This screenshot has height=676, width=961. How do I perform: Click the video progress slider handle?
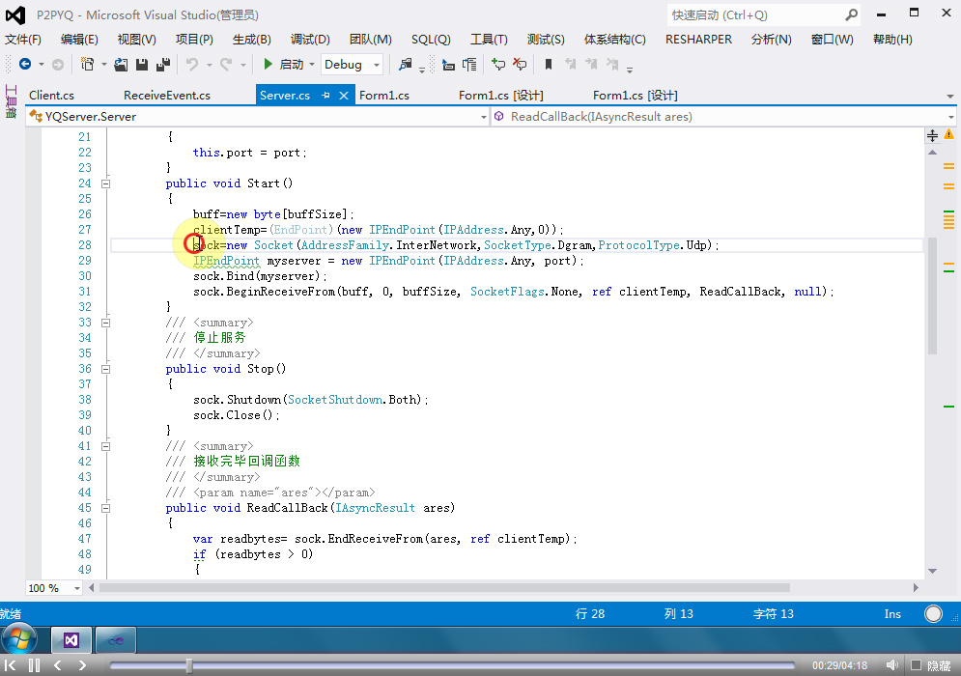click(189, 665)
